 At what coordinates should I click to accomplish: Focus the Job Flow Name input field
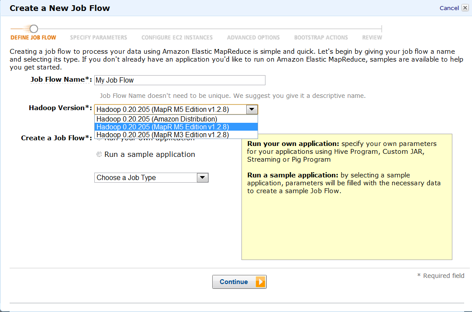click(x=180, y=80)
